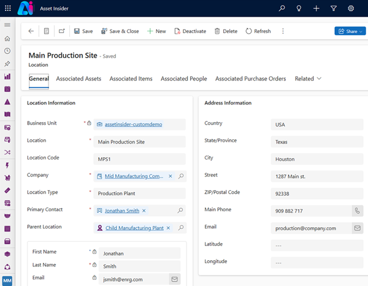Open the bar chart dashboard icon
The width and height of the screenshot is (368, 286).
(x=7, y=76)
